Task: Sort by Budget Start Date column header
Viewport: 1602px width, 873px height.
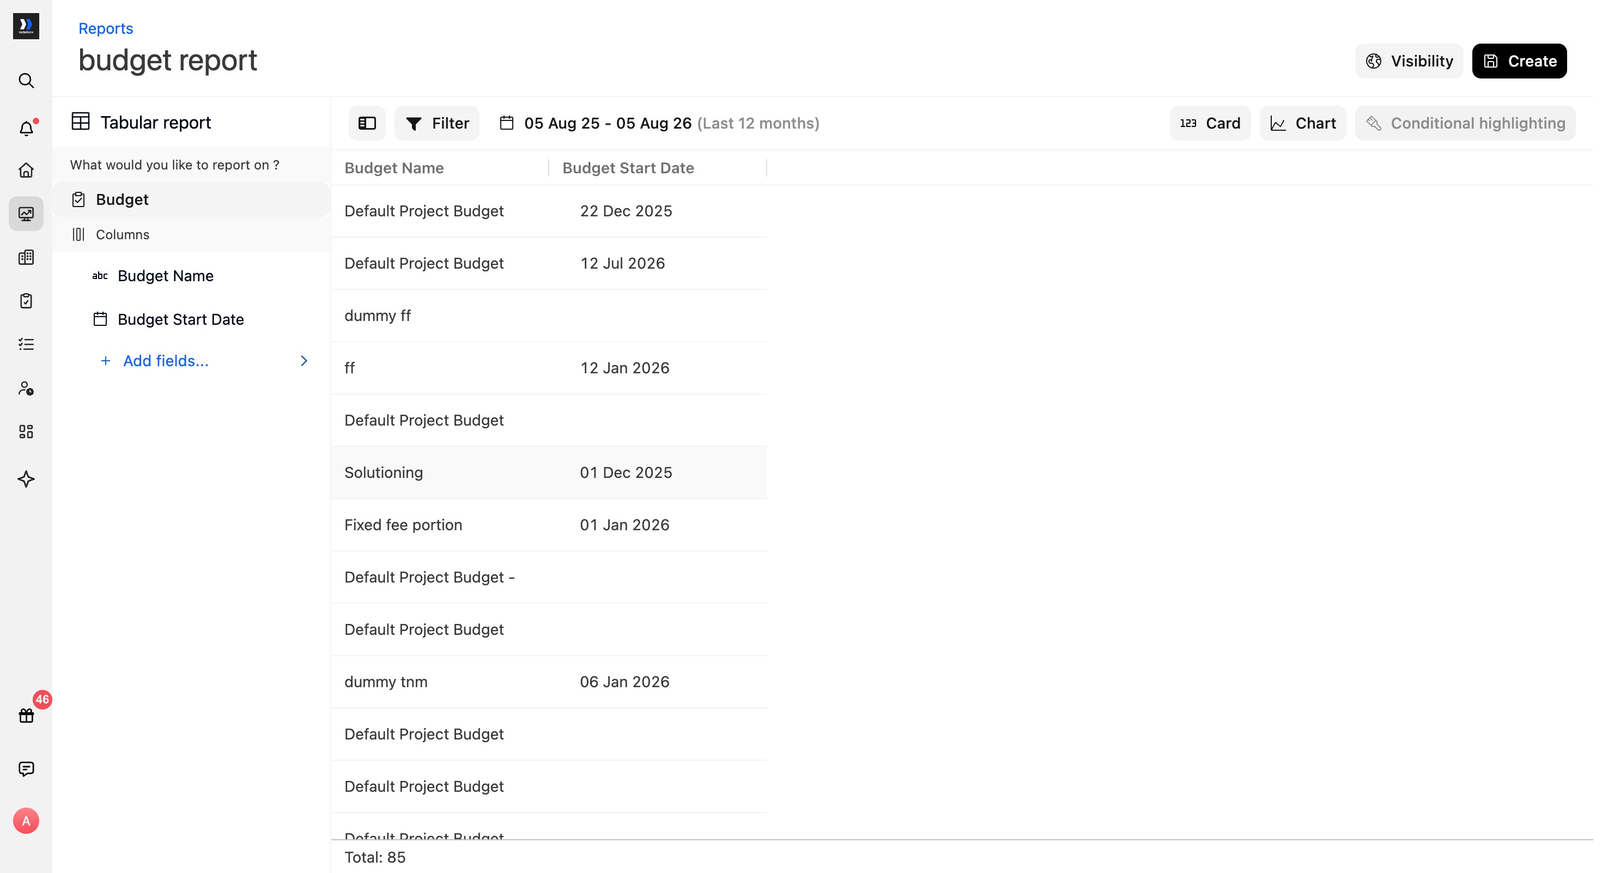Action: coord(628,168)
